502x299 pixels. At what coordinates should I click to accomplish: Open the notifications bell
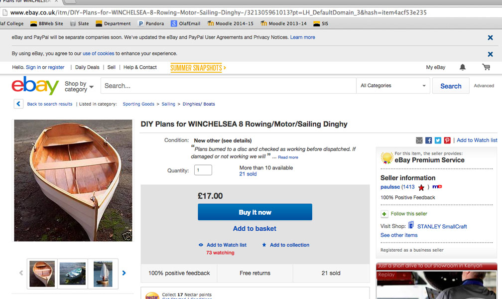tap(463, 67)
